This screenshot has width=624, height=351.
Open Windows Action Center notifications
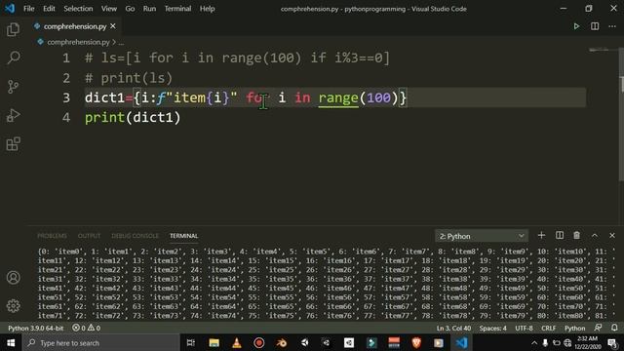coord(613,342)
